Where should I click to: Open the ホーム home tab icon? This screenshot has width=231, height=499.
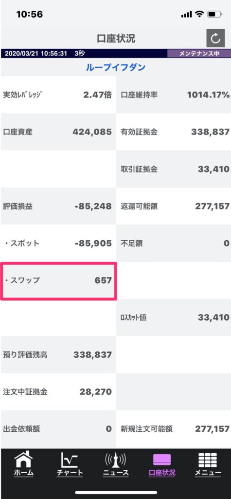click(23, 464)
